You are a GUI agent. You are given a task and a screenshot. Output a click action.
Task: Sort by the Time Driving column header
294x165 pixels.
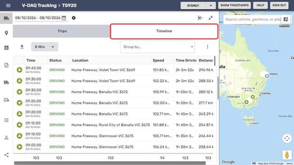(186, 60)
